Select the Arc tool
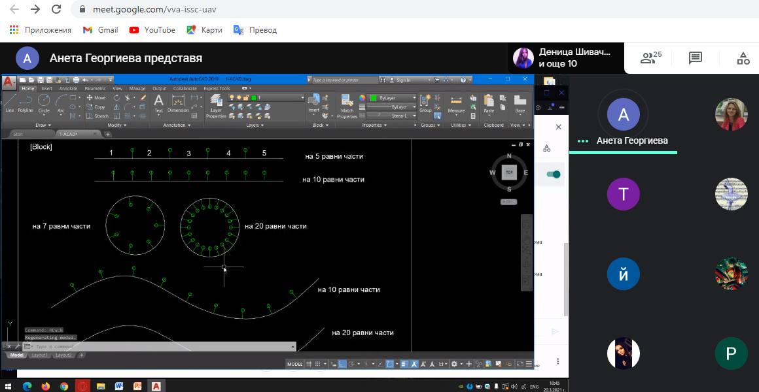 [x=61, y=103]
